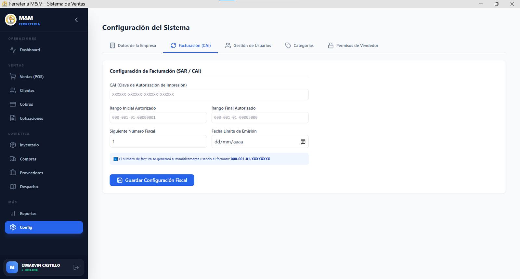Navigate to Inventario

coord(44,145)
